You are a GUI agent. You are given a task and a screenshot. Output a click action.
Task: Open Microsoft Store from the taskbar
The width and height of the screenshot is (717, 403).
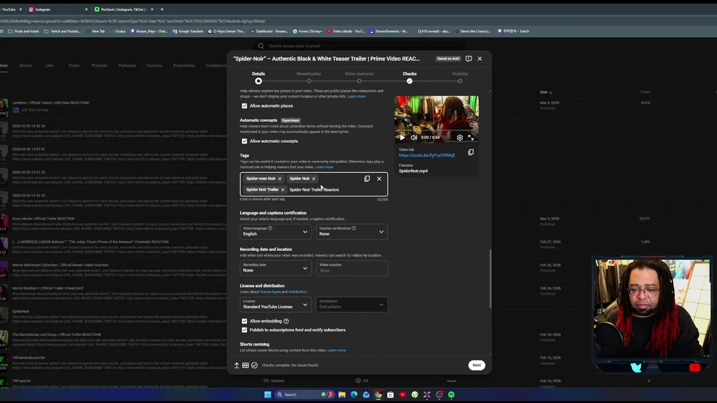pos(390,395)
